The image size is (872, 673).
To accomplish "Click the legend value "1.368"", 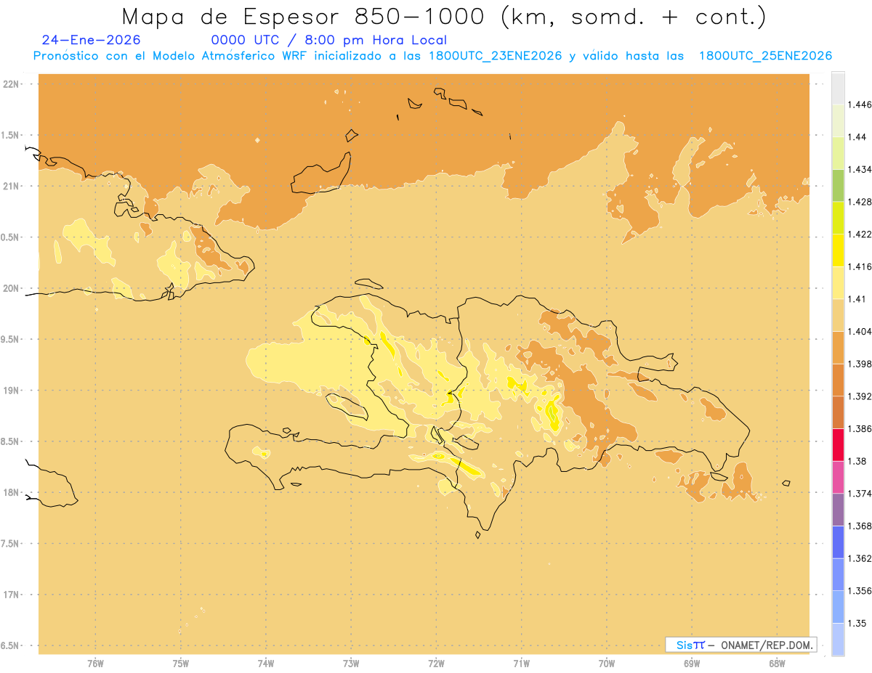I will point(860,526).
